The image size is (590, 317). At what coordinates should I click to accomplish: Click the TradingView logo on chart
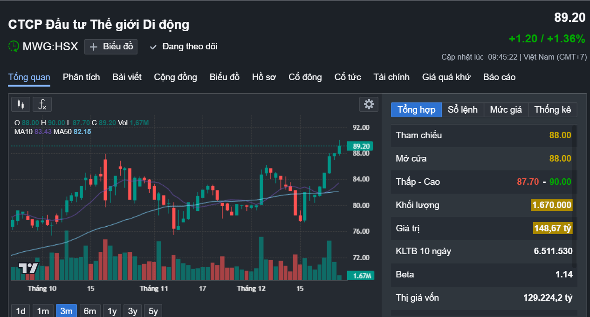tap(28, 268)
